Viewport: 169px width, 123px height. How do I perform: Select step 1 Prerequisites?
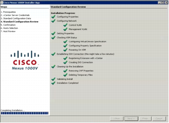click(8, 12)
